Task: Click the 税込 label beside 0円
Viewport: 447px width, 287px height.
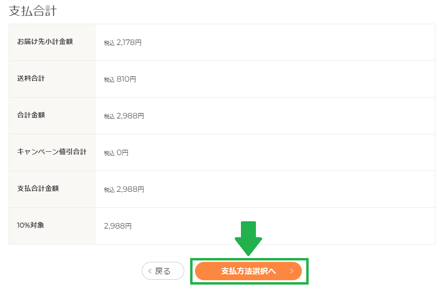Action: pyautogui.click(x=109, y=153)
